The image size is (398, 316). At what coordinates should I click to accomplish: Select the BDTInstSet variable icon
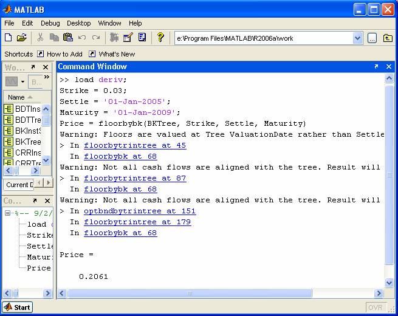click(x=9, y=109)
